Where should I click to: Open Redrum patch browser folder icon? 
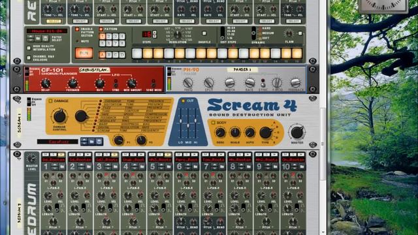(x=38, y=39)
